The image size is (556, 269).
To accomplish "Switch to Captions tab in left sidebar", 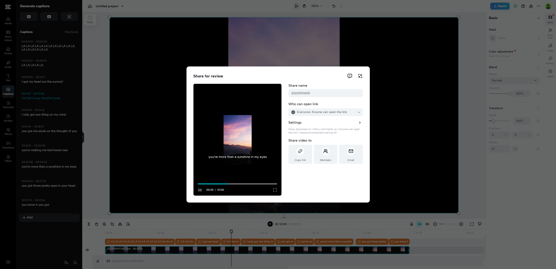I will [x=8, y=91].
